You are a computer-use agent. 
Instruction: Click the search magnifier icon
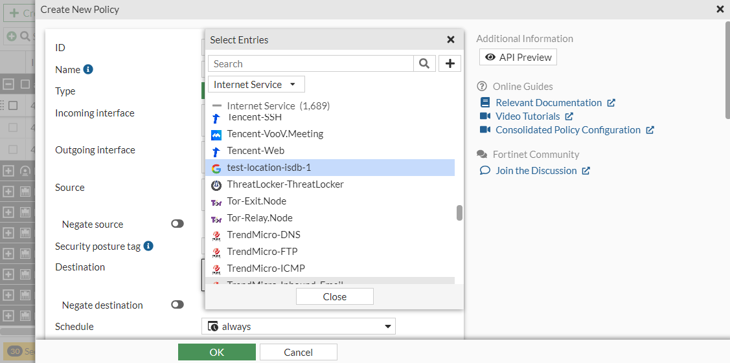424,63
